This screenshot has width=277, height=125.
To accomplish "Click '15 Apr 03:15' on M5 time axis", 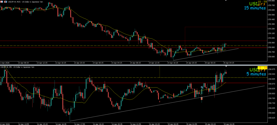I will (210, 124).
